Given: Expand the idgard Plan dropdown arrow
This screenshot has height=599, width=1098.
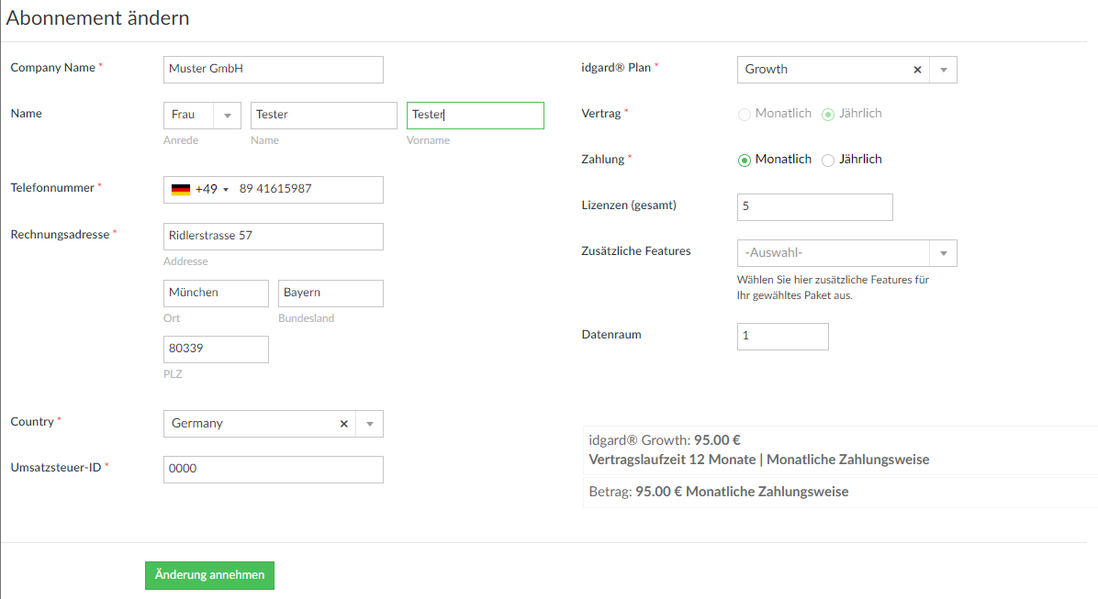Looking at the screenshot, I should (943, 70).
